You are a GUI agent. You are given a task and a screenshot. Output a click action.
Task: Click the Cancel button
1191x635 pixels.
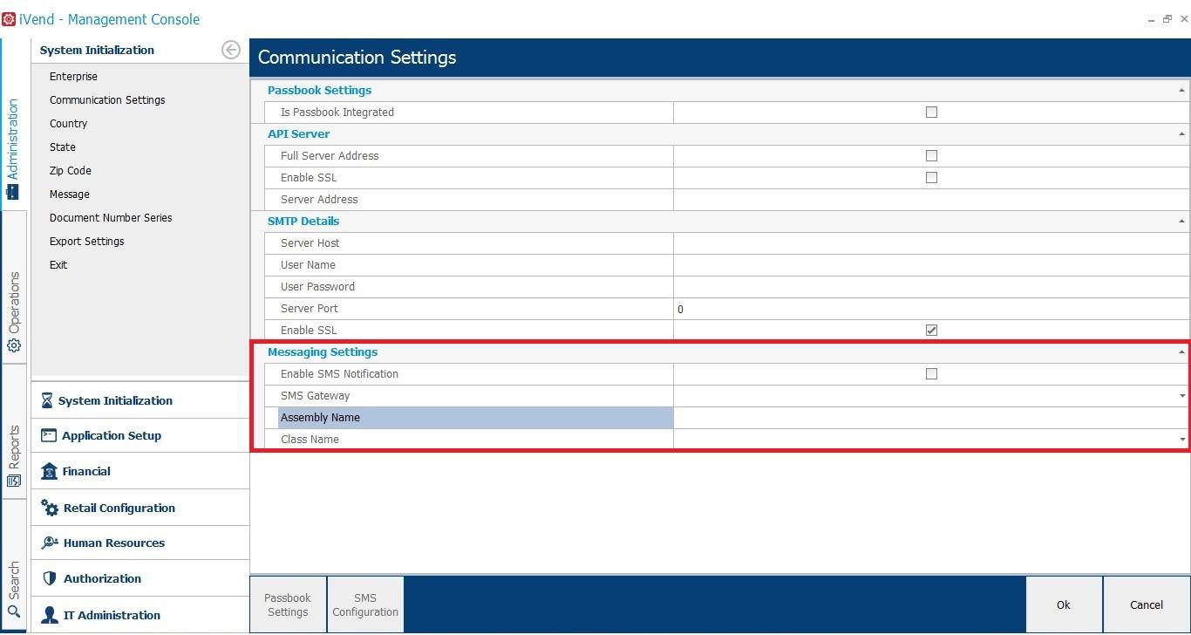click(x=1147, y=604)
